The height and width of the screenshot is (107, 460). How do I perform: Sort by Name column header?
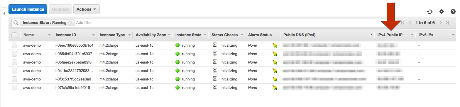coord(29,35)
